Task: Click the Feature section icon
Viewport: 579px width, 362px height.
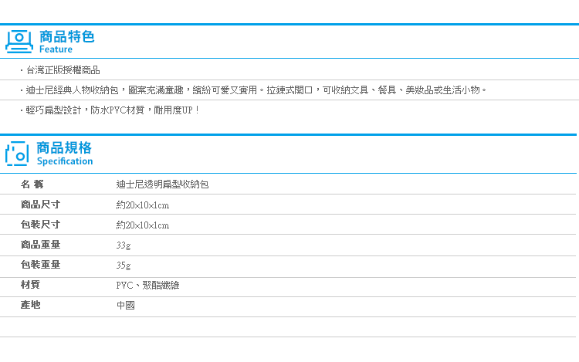Action: 19,42
